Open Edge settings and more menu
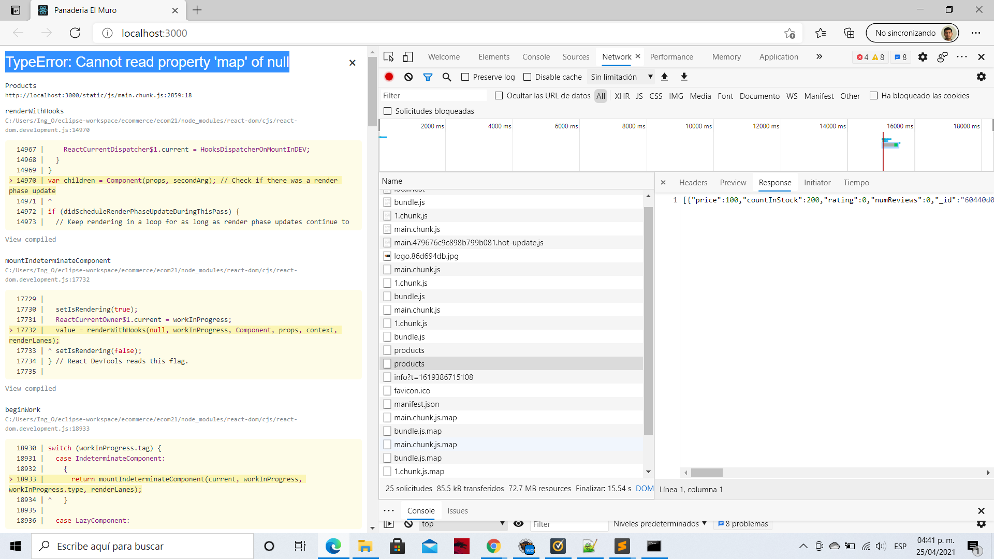Image resolution: width=994 pixels, height=559 pixels. point(976,33)
